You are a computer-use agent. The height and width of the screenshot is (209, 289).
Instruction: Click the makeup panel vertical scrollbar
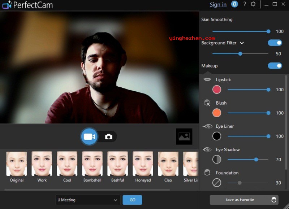tap(286, 122)
